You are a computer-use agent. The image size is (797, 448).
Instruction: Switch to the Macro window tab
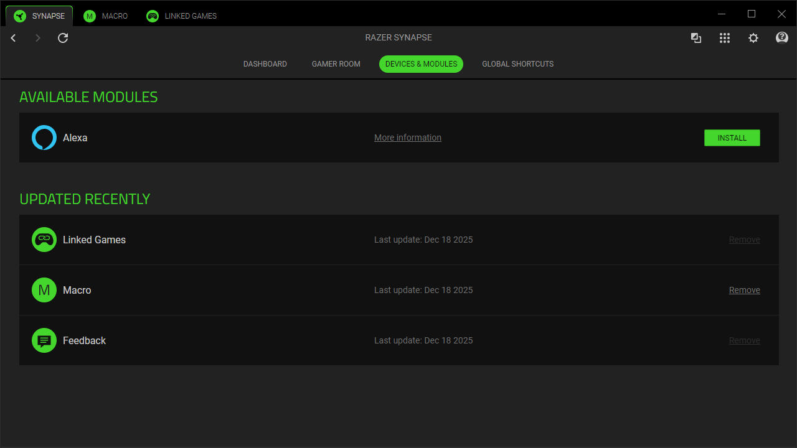106,16
